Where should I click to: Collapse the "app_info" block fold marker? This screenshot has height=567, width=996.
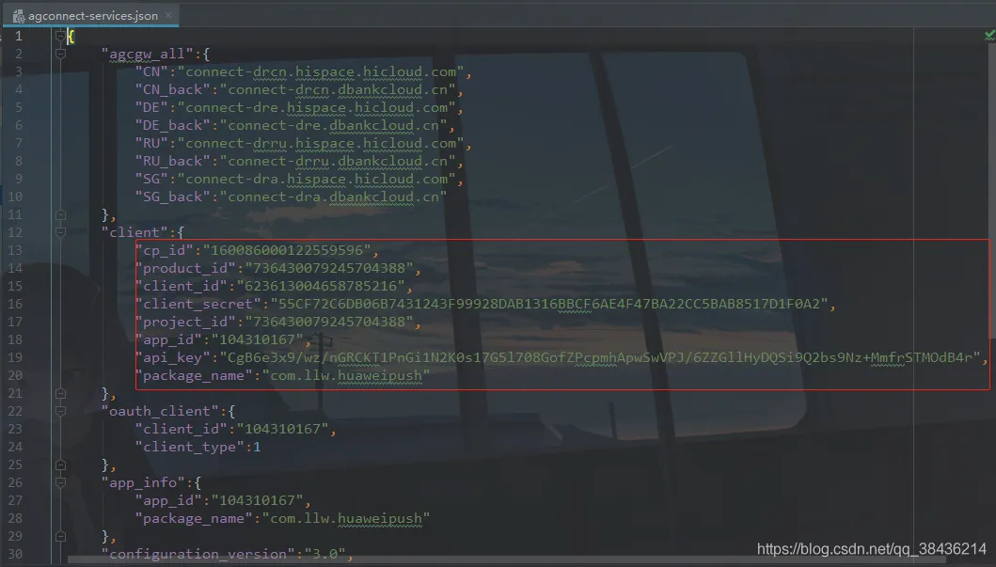click(60, 482)
